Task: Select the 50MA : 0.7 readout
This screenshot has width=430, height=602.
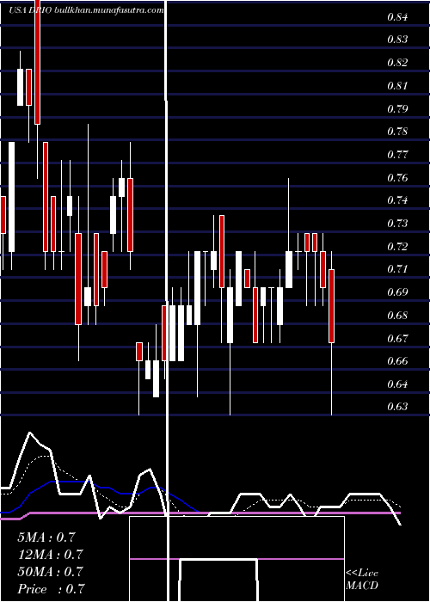Action: 50,571
